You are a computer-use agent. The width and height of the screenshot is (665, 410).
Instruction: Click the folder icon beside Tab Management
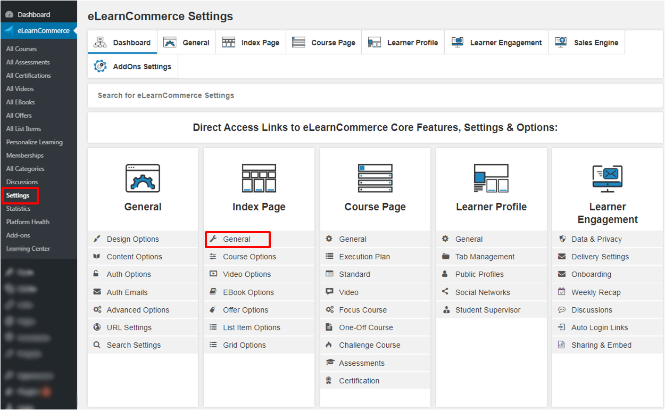pyautogui.click(x=445, y=257)
